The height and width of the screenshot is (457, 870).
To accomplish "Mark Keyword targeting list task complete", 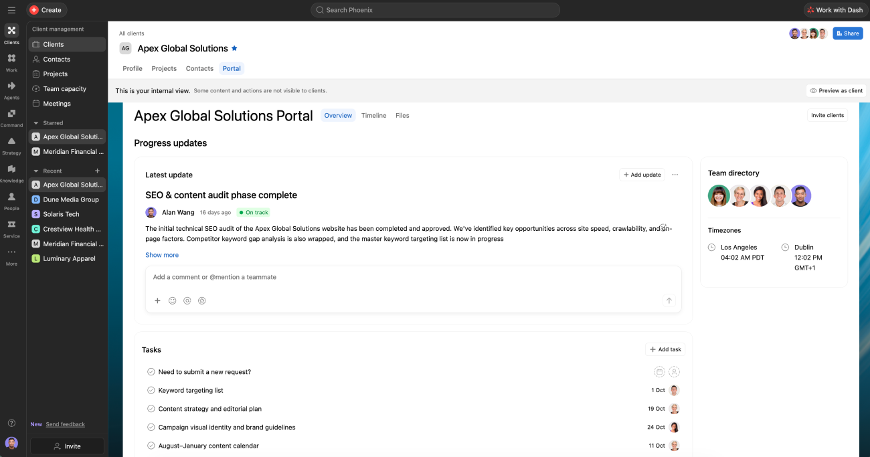I will coord(151,390).
